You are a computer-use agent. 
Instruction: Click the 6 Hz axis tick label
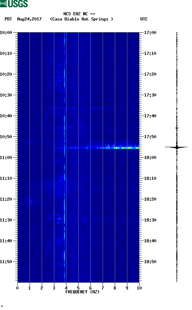[90, 288]
